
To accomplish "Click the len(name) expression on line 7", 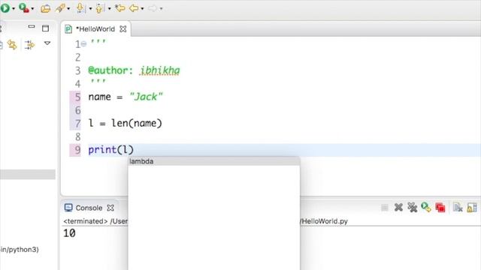I will pos(137,123).
